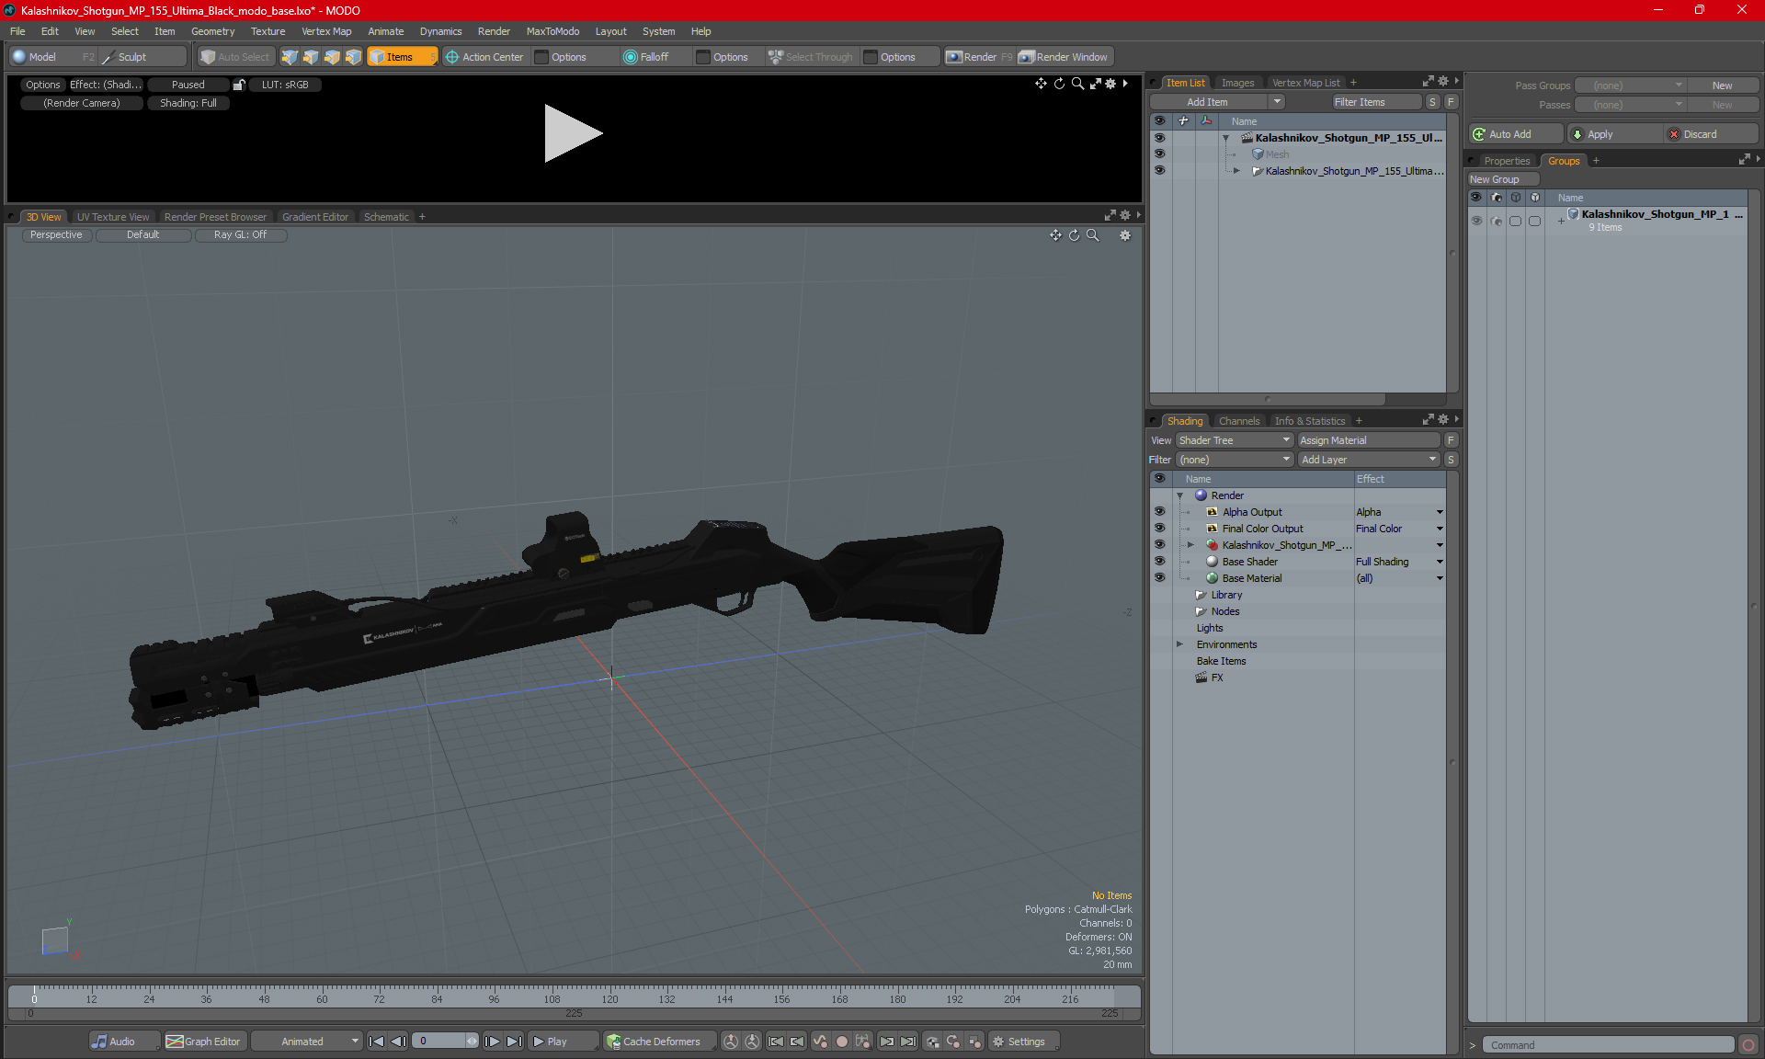Viewport: 1765px width, 1059px height.
Task: Enable Auto Add
Action: [x=1516, y=134]
